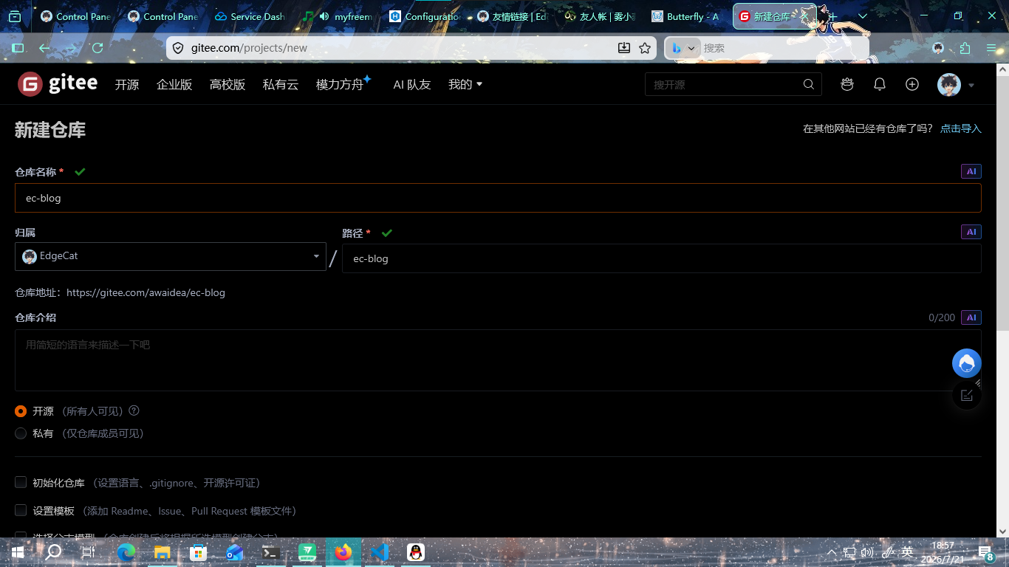
Task: Open the floating customer support chat icon
Action: tap(967, 363)
